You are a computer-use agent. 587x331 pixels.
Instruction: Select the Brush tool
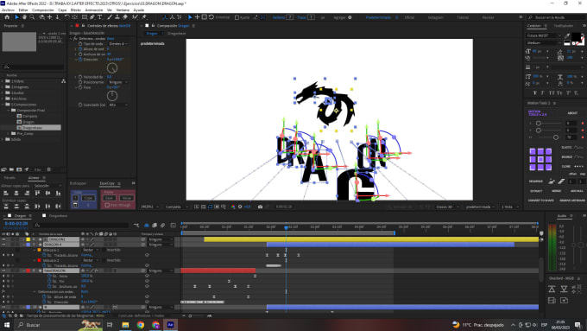(x=110, y=17)
